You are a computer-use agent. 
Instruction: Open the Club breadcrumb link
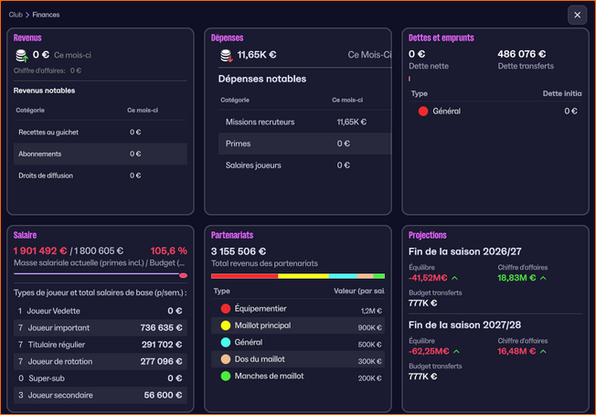(16, 15)
